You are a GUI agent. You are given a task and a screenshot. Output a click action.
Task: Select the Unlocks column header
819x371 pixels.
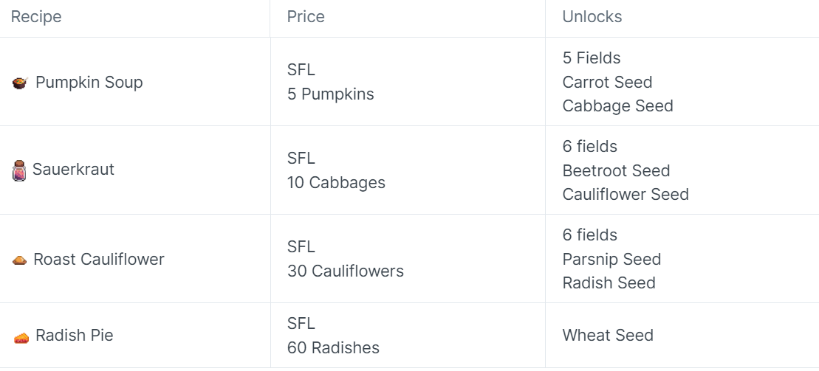[592, 17]
